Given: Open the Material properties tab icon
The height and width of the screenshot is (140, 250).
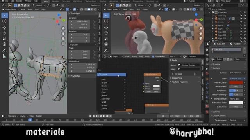Looking at the screenshot, I should pyautogui.click(x=207, y=106).
